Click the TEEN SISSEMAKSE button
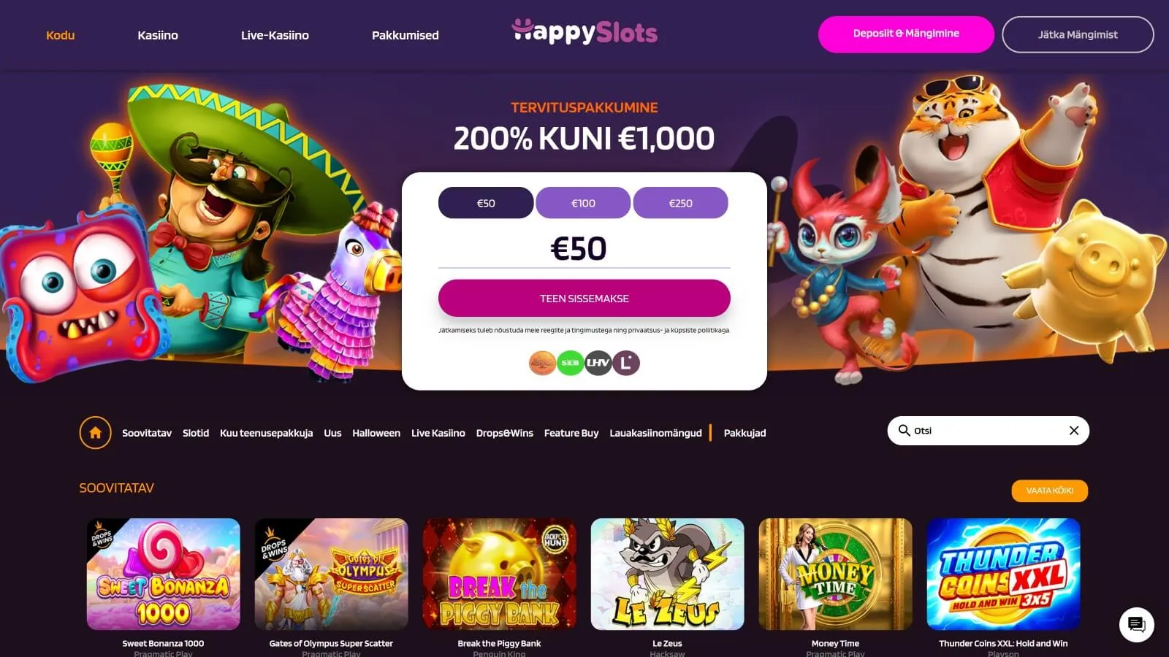 (584, 298)
